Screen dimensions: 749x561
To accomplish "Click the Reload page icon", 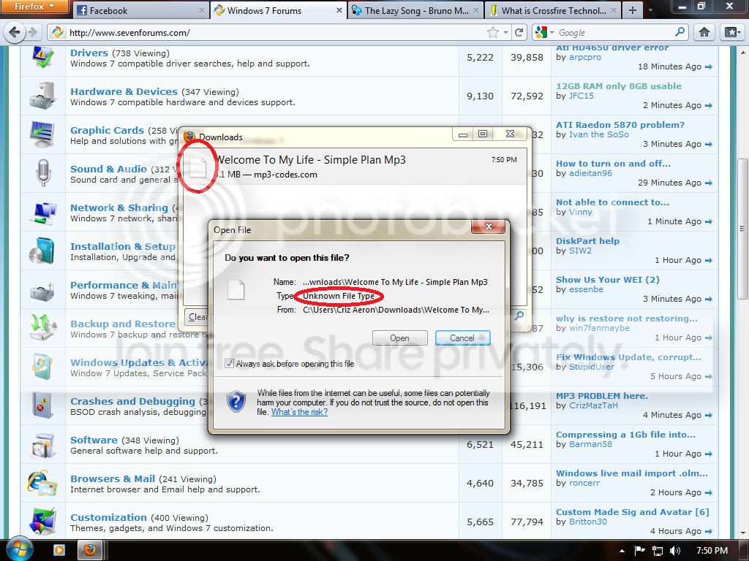I will 519,32.
